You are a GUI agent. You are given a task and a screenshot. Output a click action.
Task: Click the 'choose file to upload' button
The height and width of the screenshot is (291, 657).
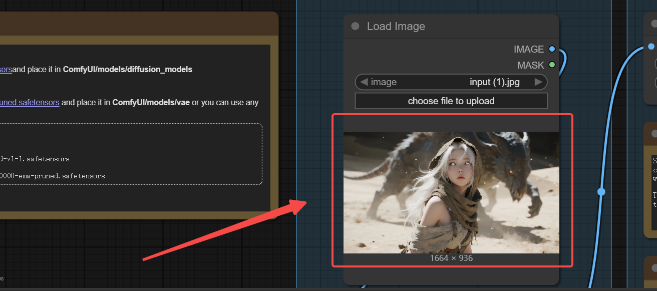coord(451,101)
